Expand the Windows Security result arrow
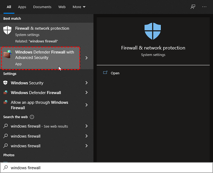This screenshot has width=213, height=173. (x=87, y=83)
